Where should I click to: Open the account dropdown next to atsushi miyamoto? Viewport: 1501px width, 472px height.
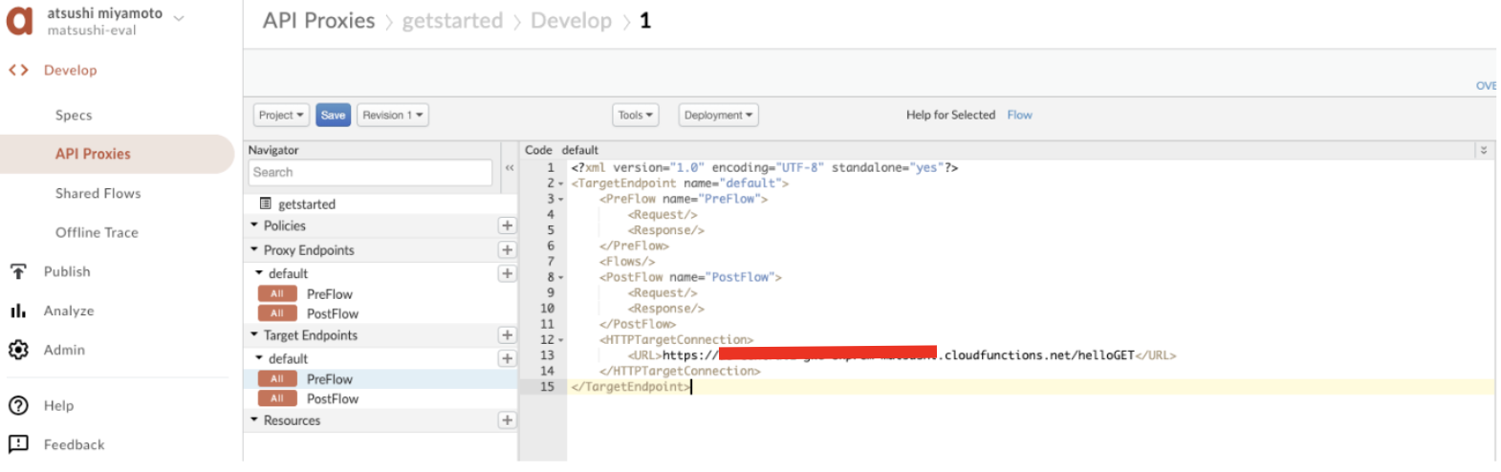178,17
